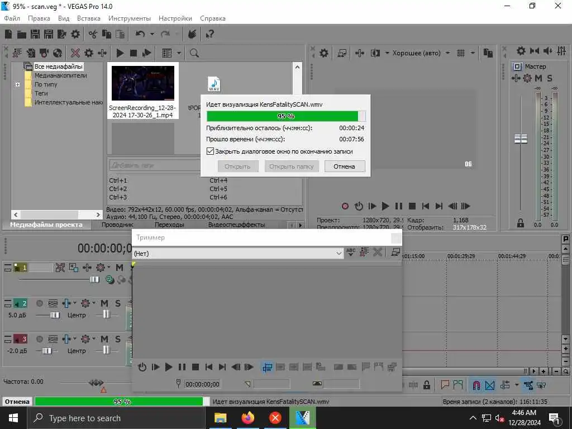Click the Отмена button in status bar
Image resolution: width=572 pixels, height=429 pixels.
pos(17,402)
